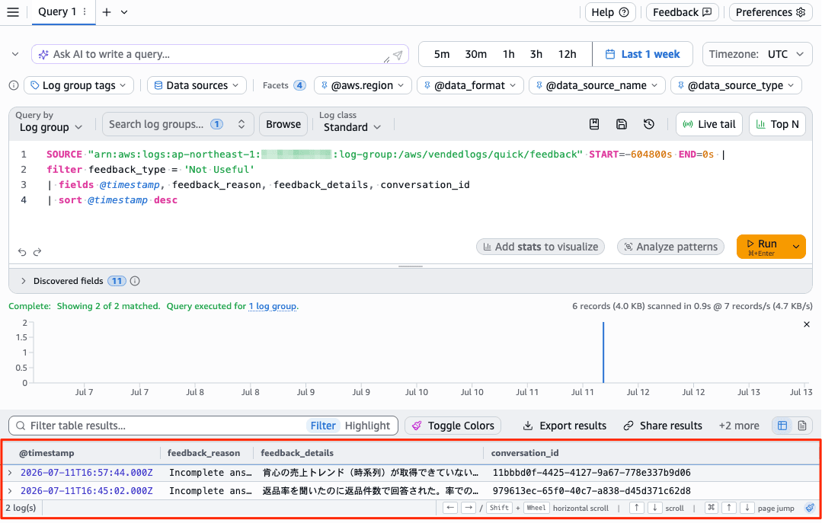The width and height of the screenshot is (822, 523).
Task: Change the Query by Log group selector
Action: pyautogui.click(x=51, y=127)
